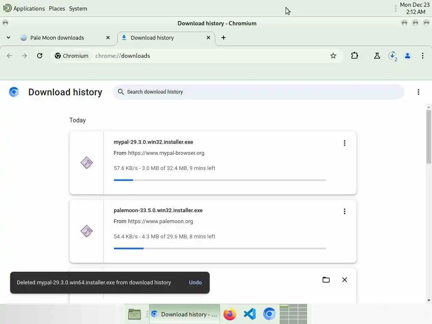Click the Chromium logo beside Download history title

[14, 92]
